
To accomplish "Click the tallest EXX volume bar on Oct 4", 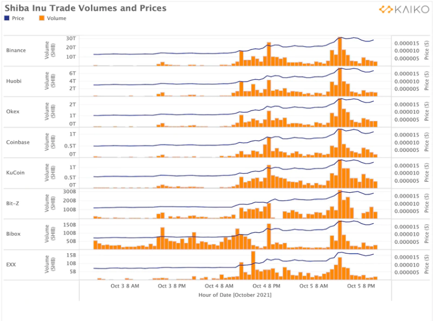I will pyautogui.click(x=253, y=265).
